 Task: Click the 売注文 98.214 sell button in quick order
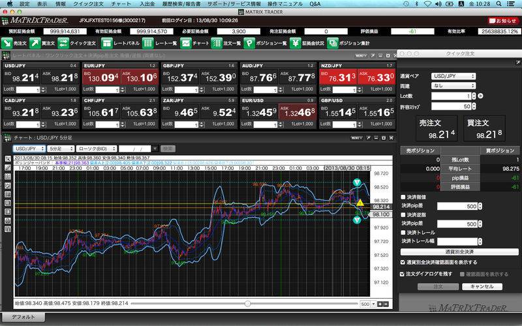[437, 128]
